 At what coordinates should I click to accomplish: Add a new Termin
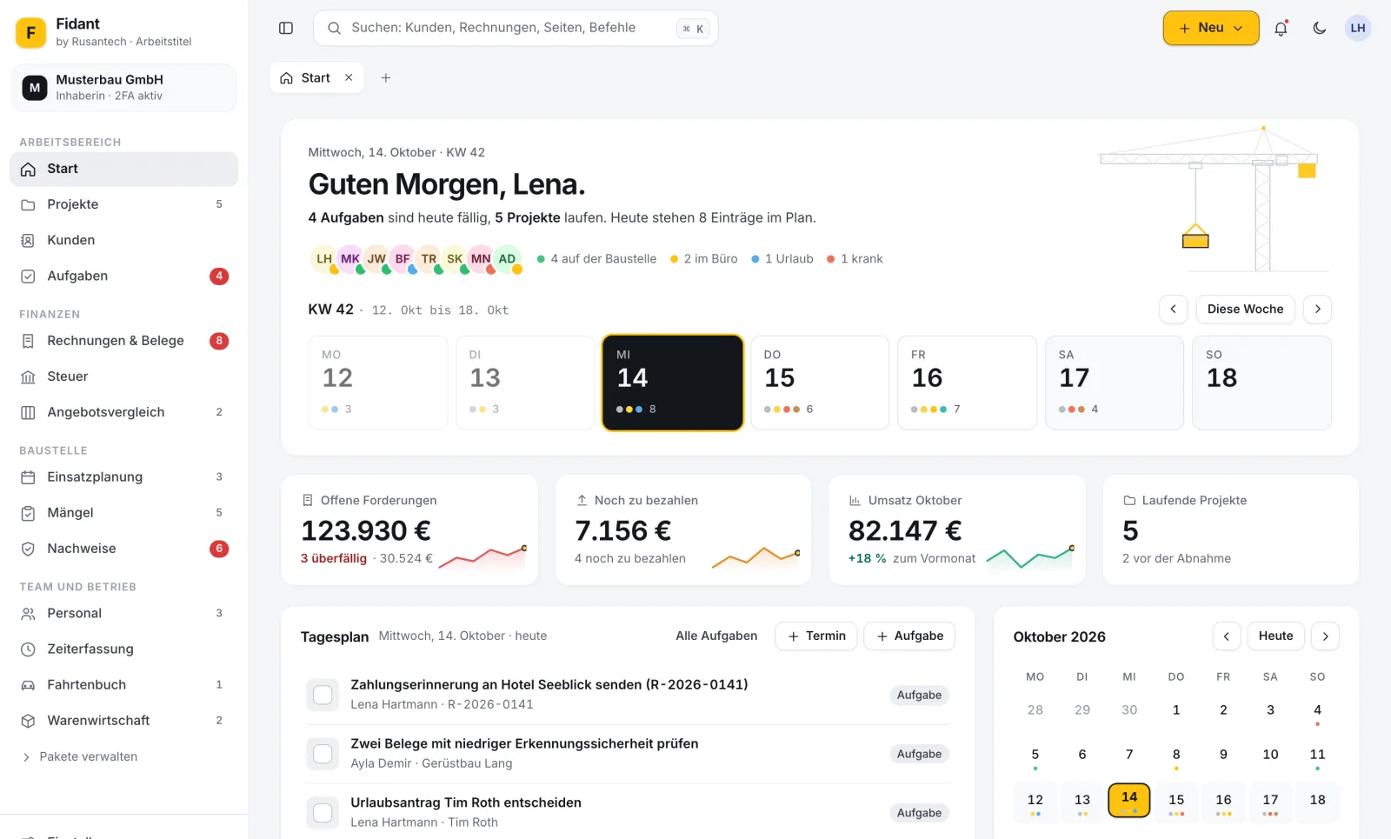816,636
